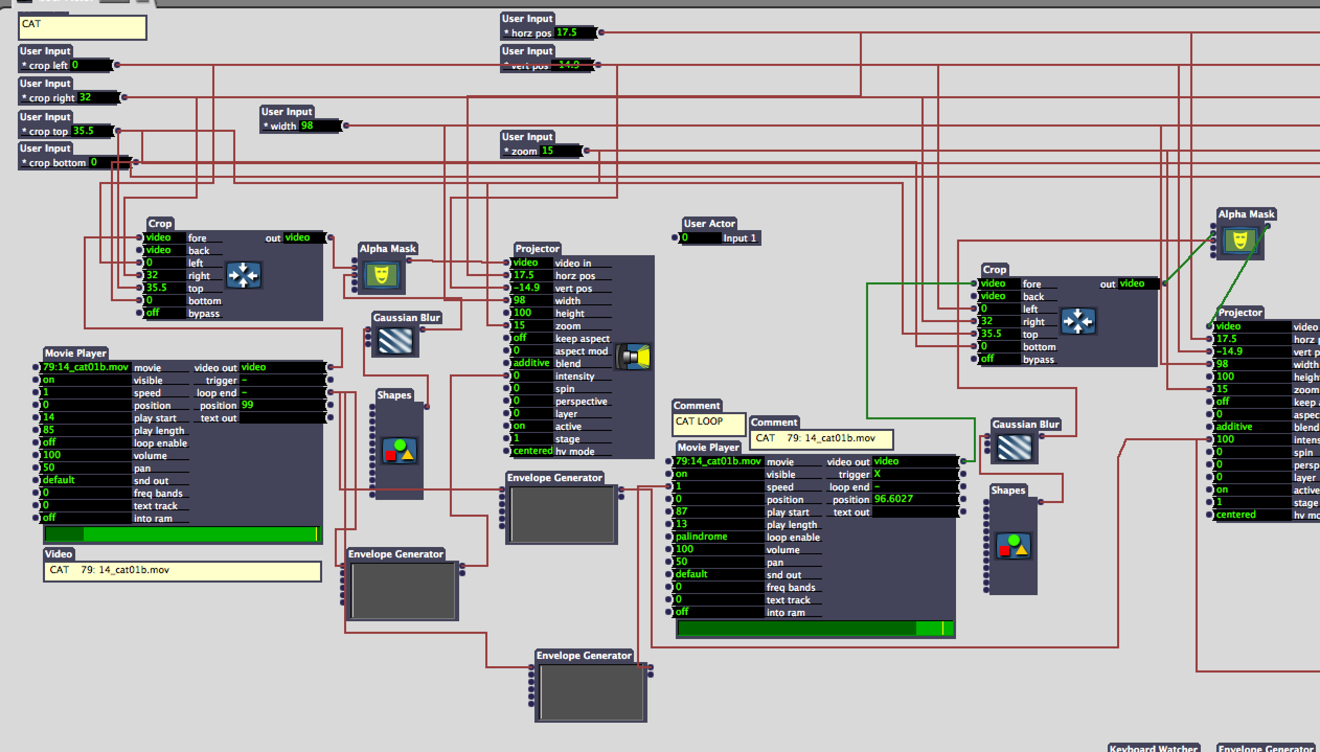
Task: Select the lowest Envelope Generator graph display
Action: [591, 692]
